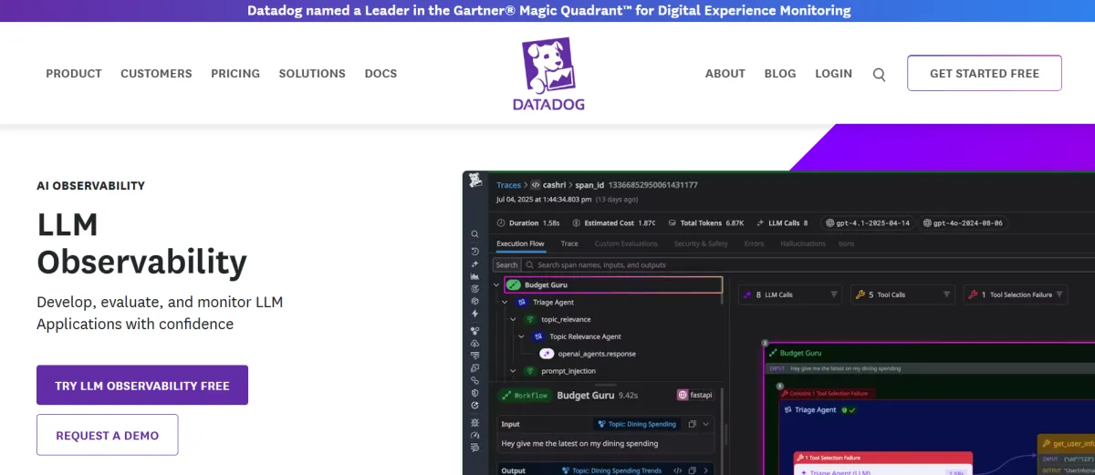The width and height of the screenshot is (1095, 475).
Task: Click the cloud icon in the app sidebar
Action: pyautogui.click(x=475, y=343)
